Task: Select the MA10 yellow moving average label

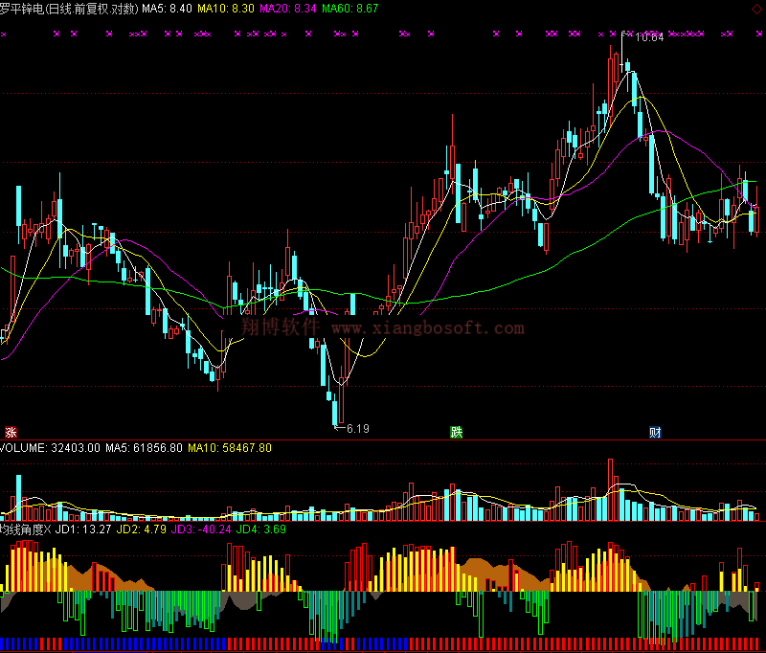Action: click(x=227, y=9)
